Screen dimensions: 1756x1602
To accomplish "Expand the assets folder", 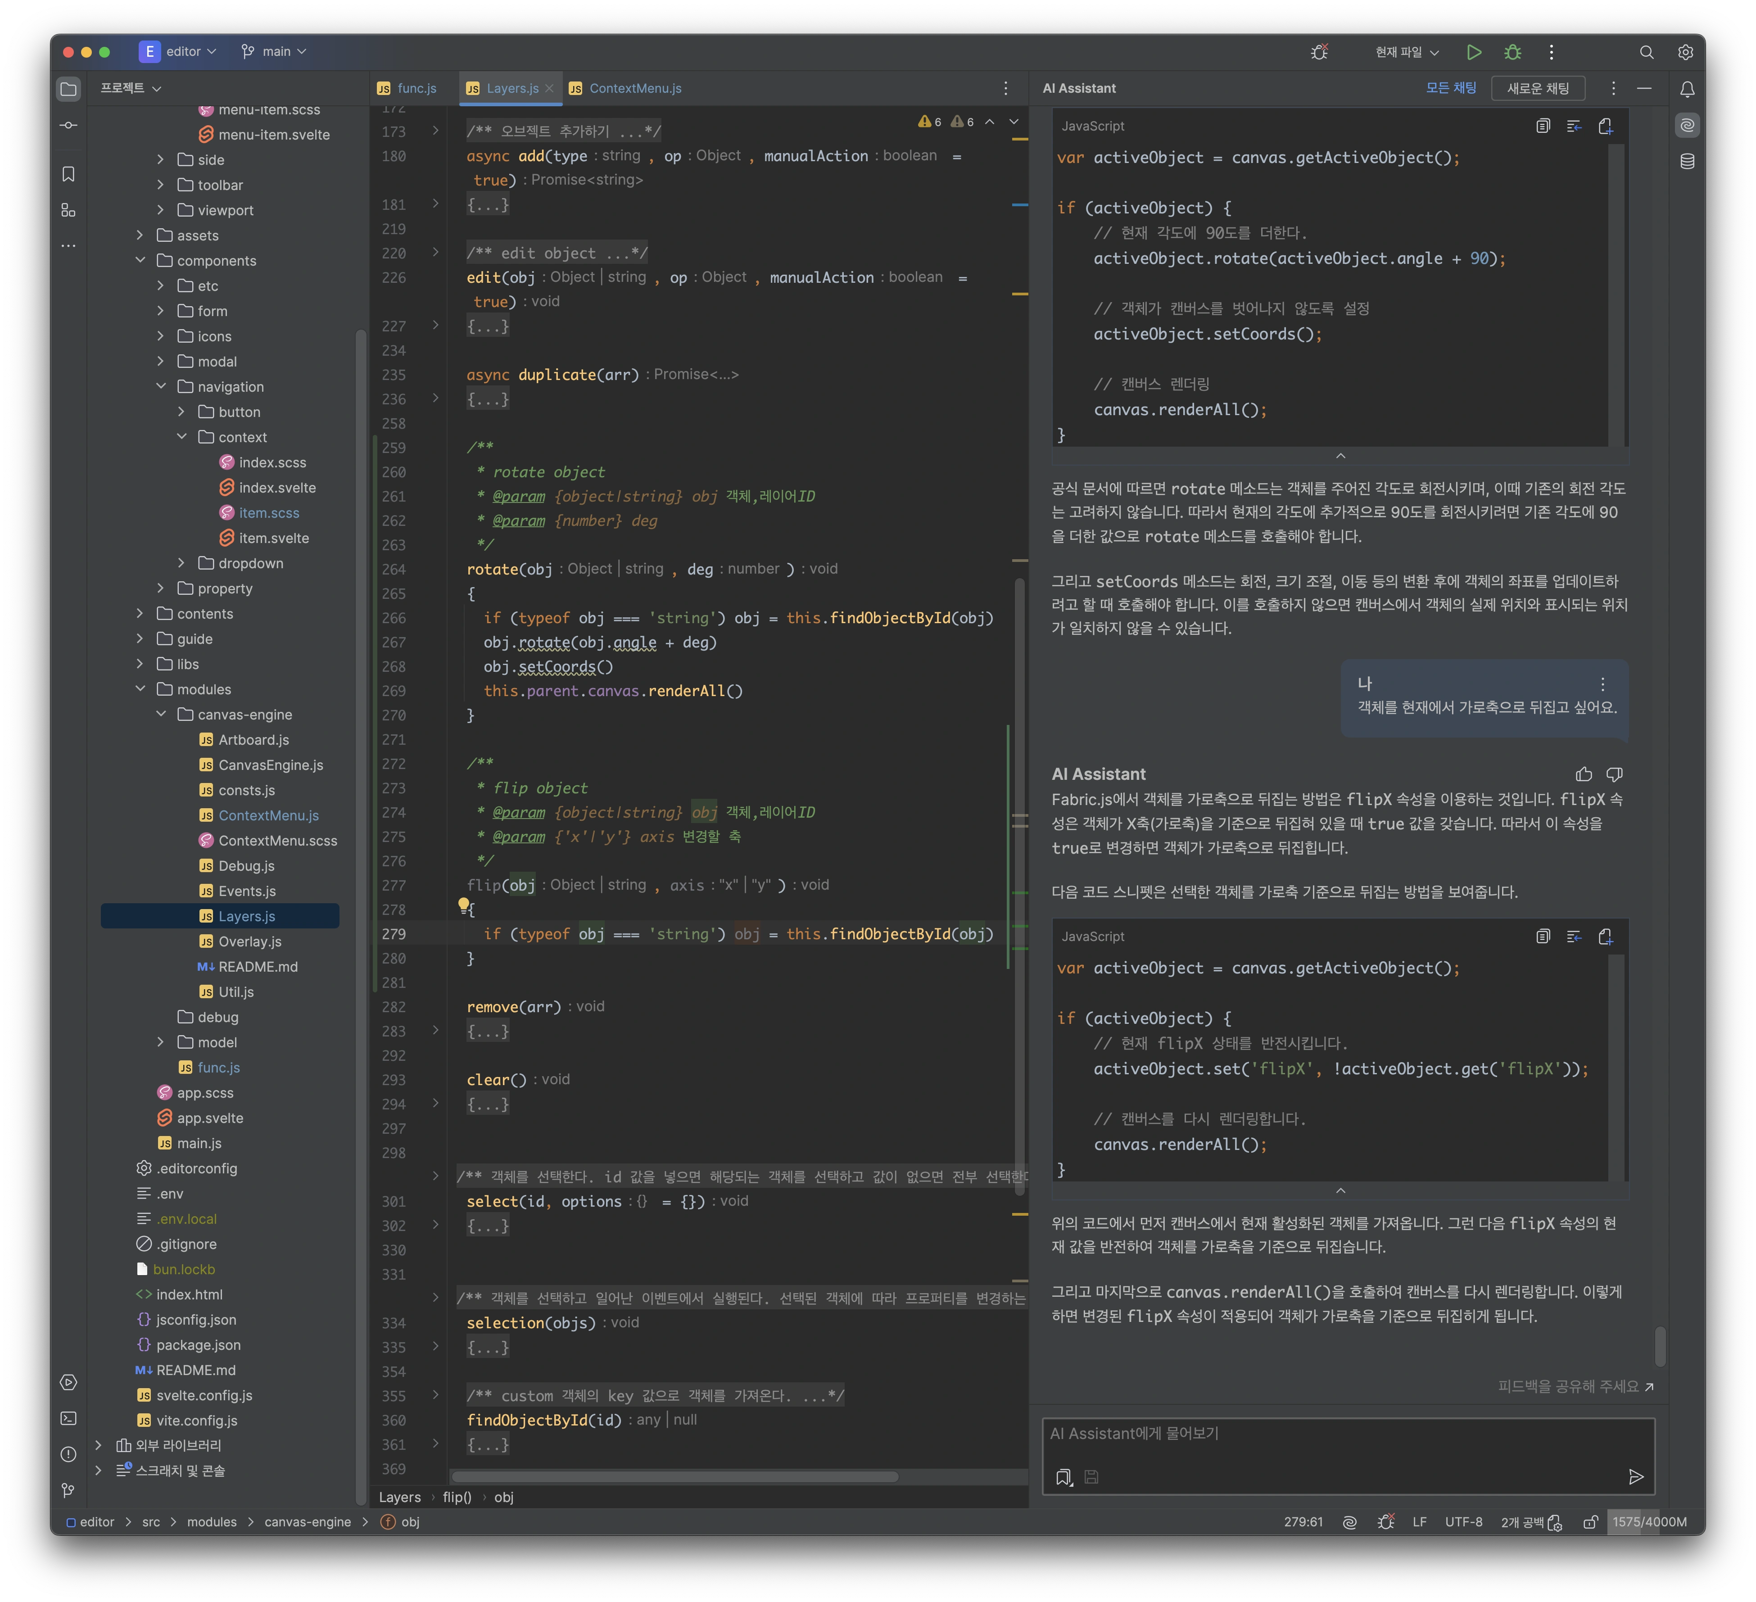I will point(140,235).
